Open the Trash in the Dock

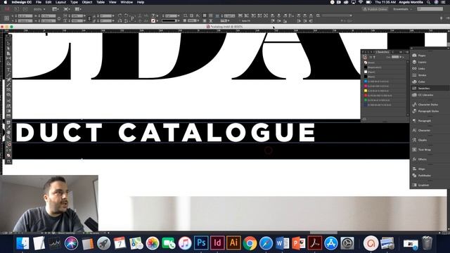coord(427,243)
